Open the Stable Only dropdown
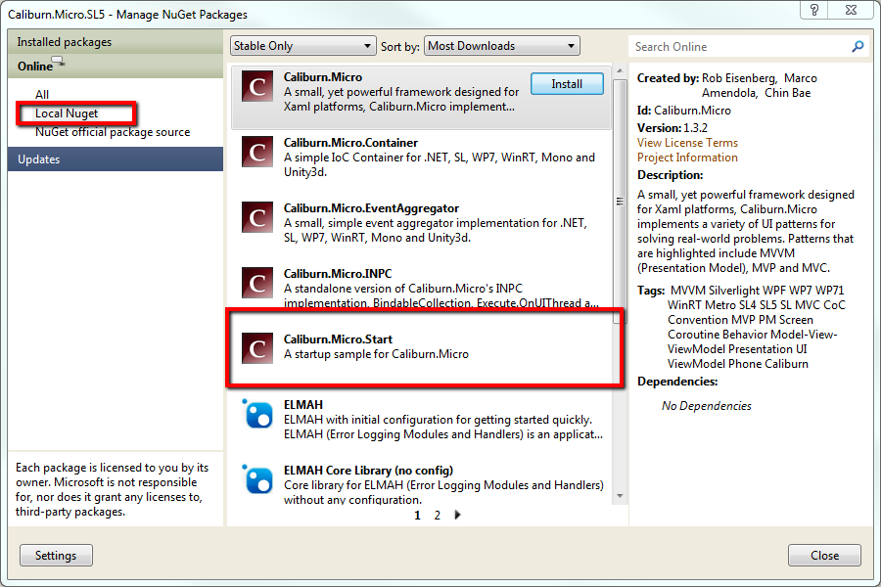Viewport: 881px width, 587px height. [302, 46]
